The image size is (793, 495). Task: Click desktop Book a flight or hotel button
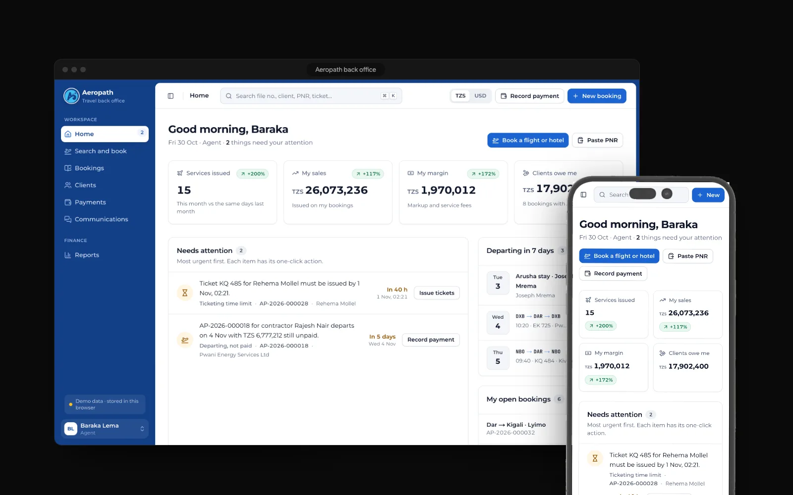pos(528,141)
